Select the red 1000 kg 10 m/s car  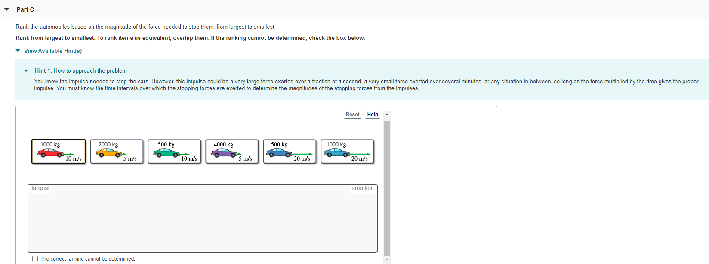59,152
